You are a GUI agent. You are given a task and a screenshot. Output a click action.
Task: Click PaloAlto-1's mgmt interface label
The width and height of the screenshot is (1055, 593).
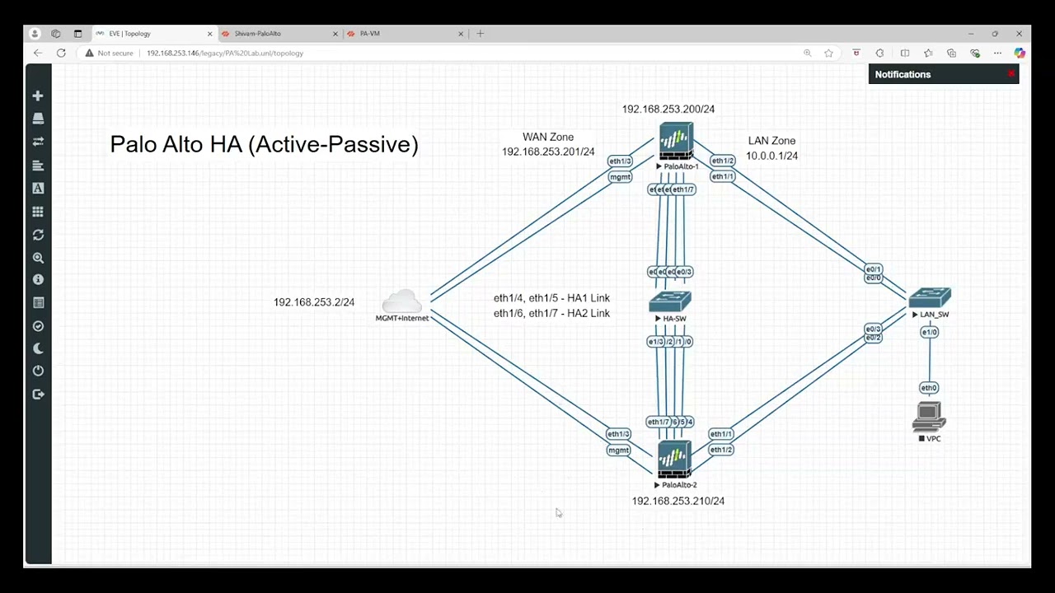click(620, 177)
